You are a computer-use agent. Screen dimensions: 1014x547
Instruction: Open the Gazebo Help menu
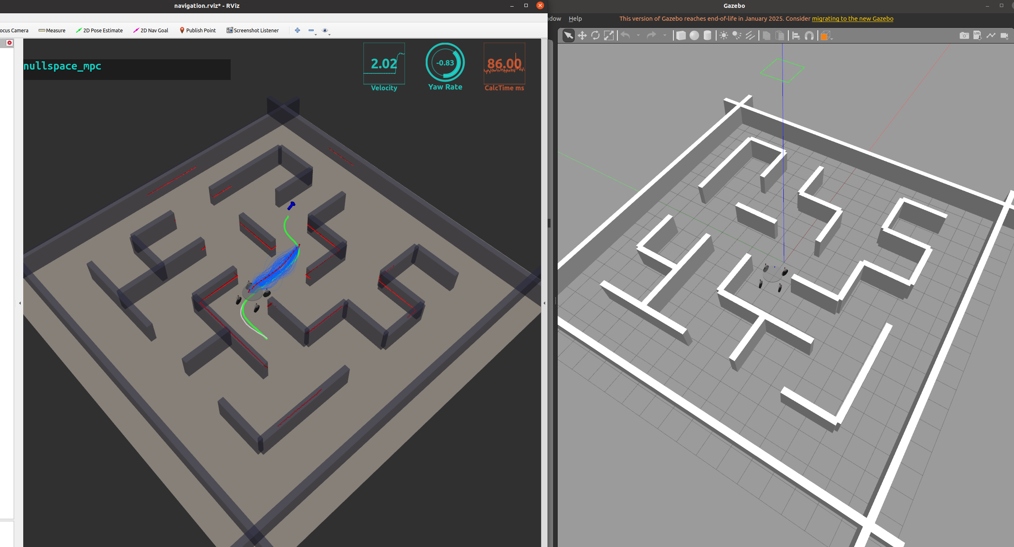(575, 19)
